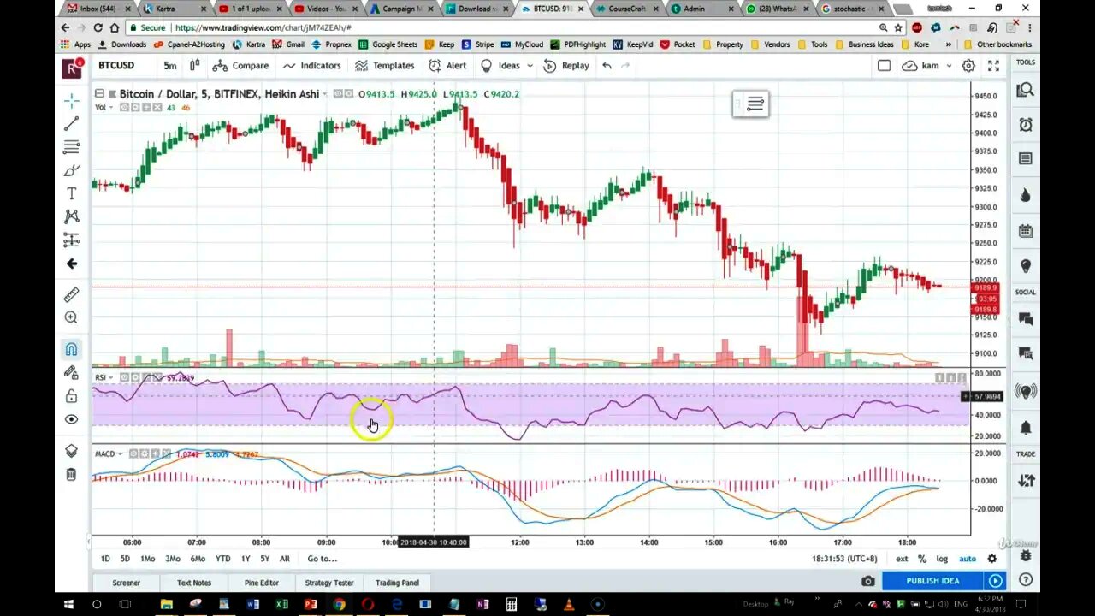The width and height of the screenshot is (1095, 616).
Task: Click the Compare button
Action: 240,65
